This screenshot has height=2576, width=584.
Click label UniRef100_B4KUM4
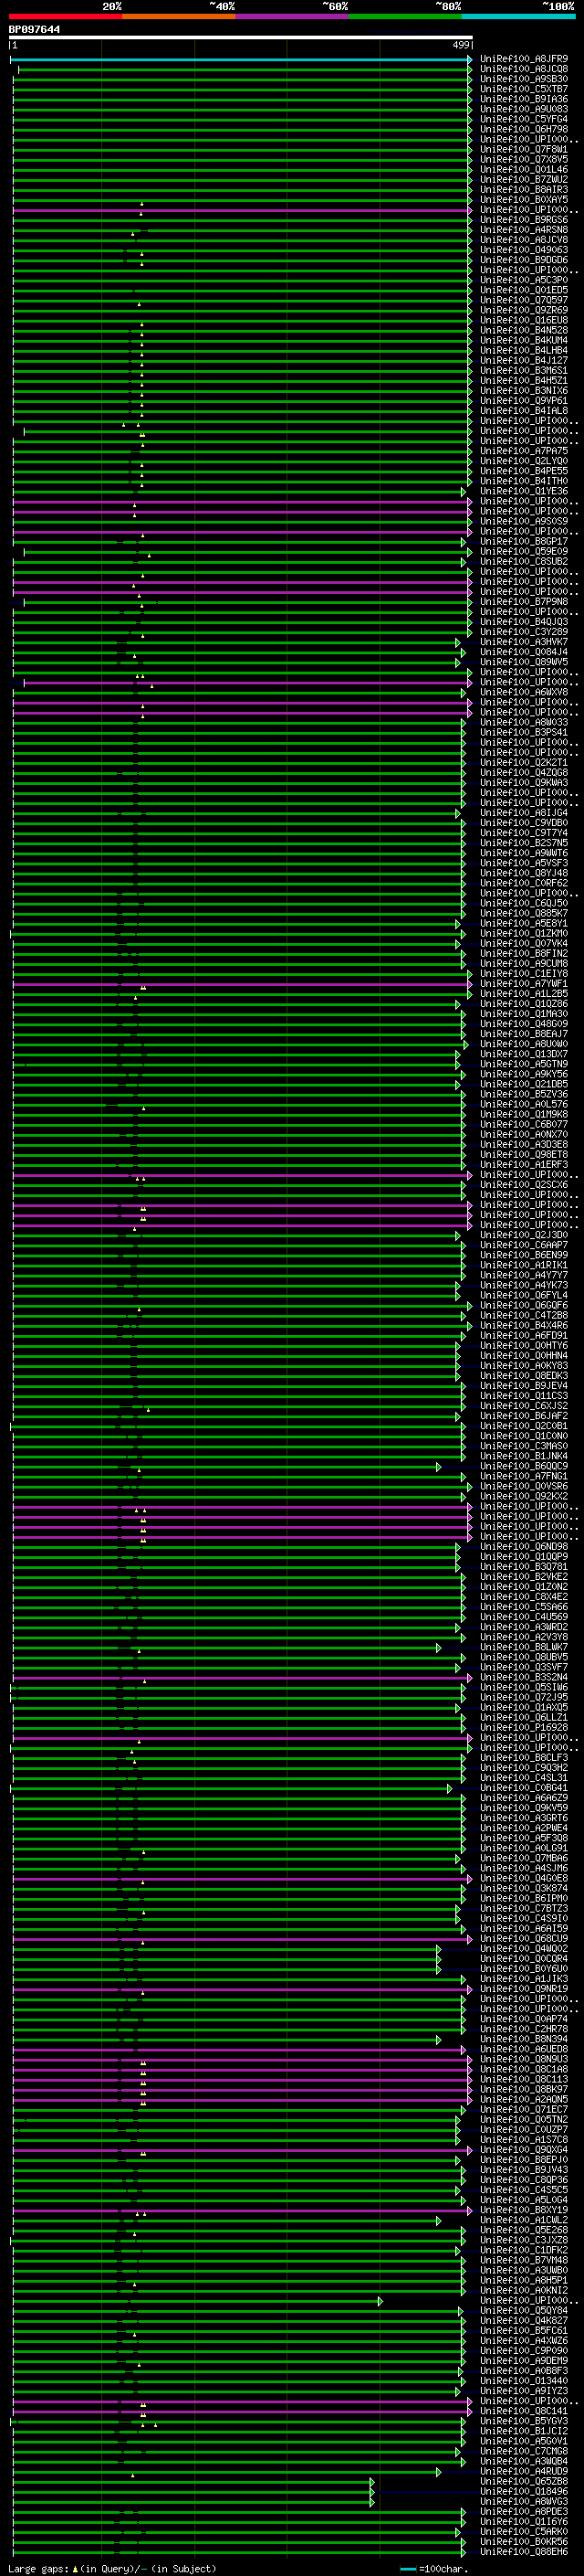point(524,340)
